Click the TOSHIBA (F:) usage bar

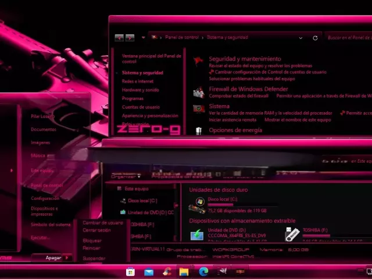337,236
